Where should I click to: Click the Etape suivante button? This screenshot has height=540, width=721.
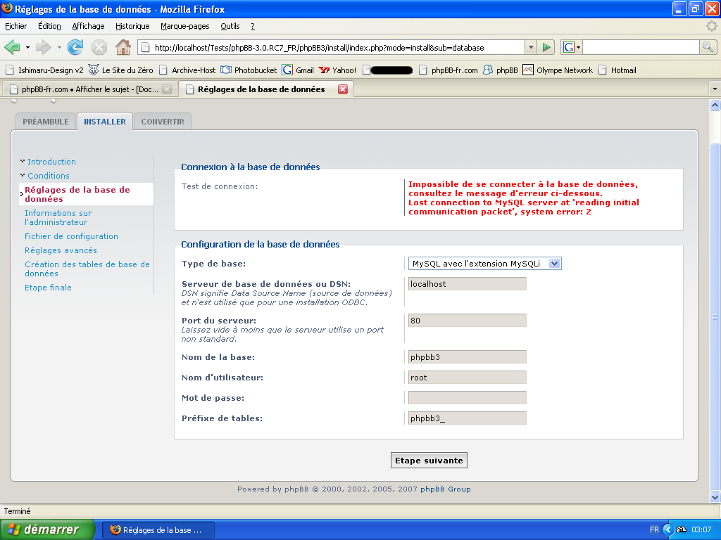point(429,461)
